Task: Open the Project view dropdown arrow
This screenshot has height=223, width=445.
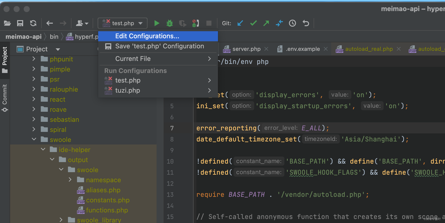Action: point(58,49)
